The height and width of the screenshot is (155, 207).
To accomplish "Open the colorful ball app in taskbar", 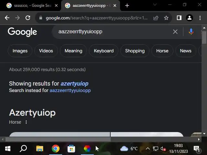I will pyautogui.click(x=87, y=149).
